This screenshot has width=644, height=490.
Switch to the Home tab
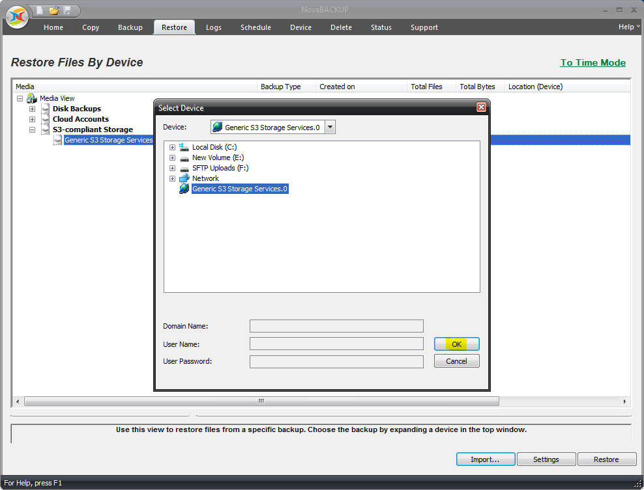(53, 27)
